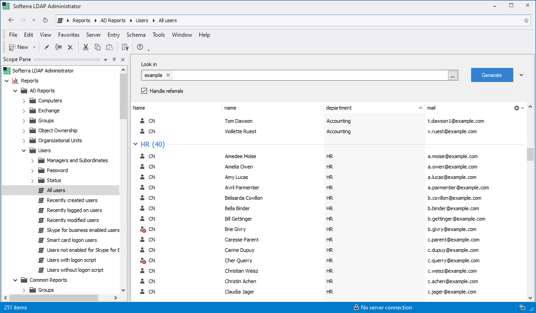
Task: Expand the Computers folder in tree
Action: pos(24,101)
